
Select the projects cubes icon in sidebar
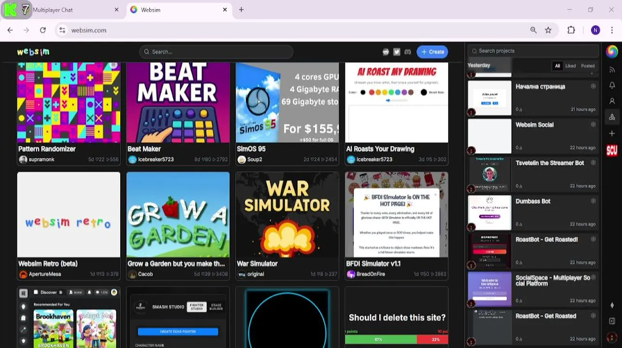tap(612, 117)
